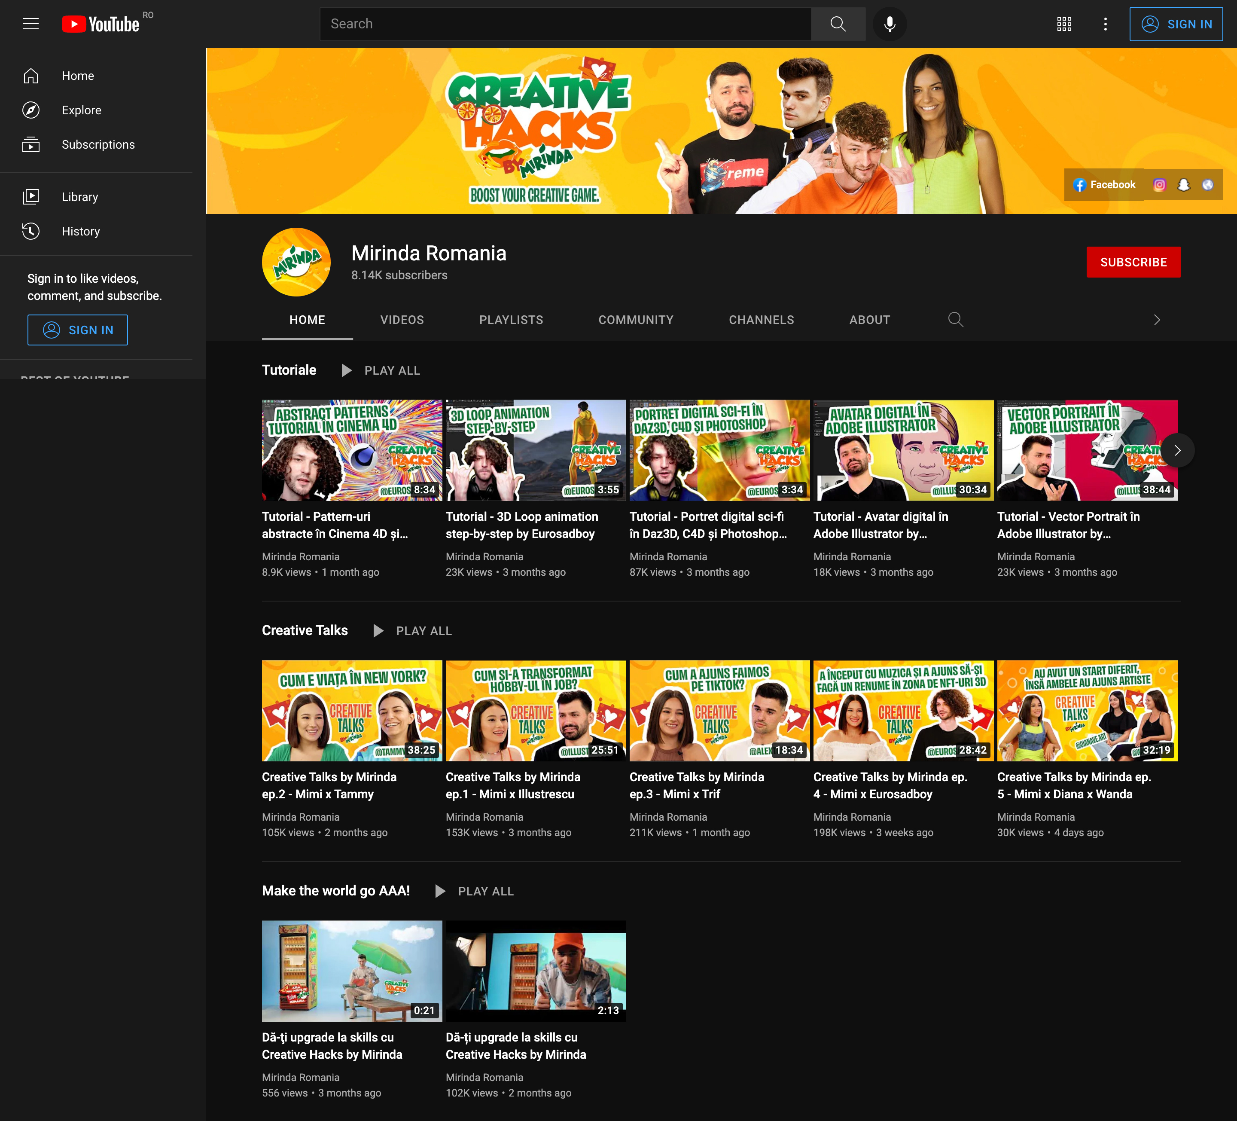Click the Mirinda channel avatar
The width and height of the screenshot is (1237, 1121).
click(296, 262)
